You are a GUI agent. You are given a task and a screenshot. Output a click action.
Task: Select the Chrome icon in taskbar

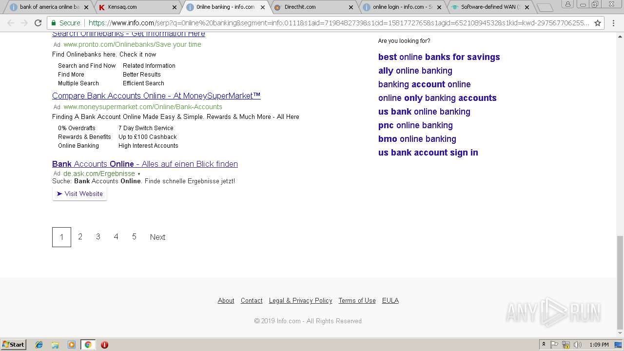(x=88, y=345)
